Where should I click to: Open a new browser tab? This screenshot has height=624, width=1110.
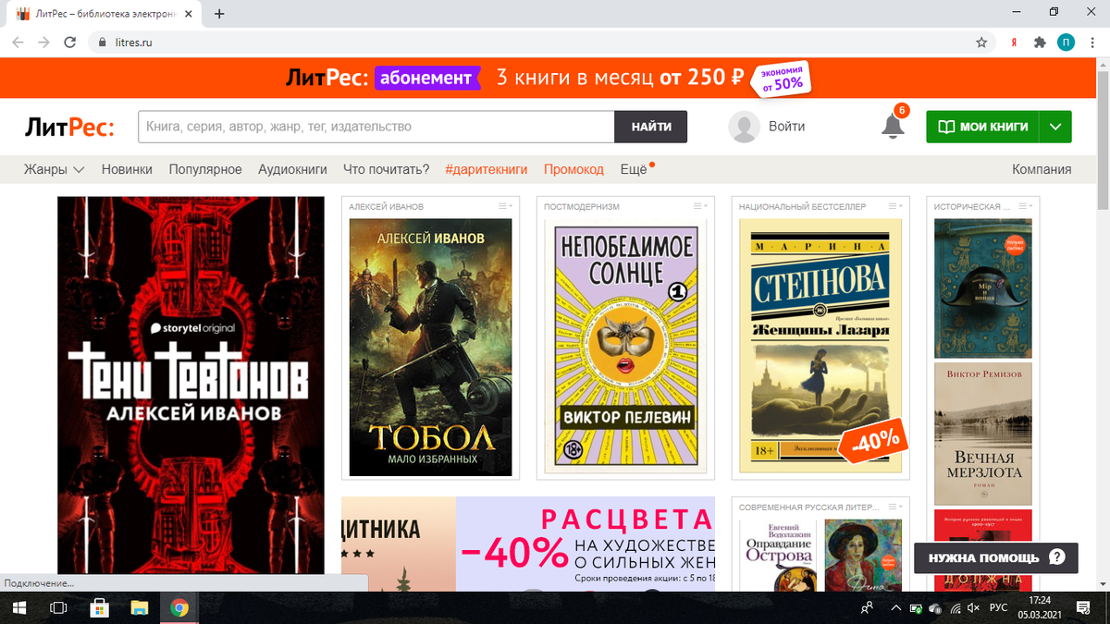coord(219,14)
